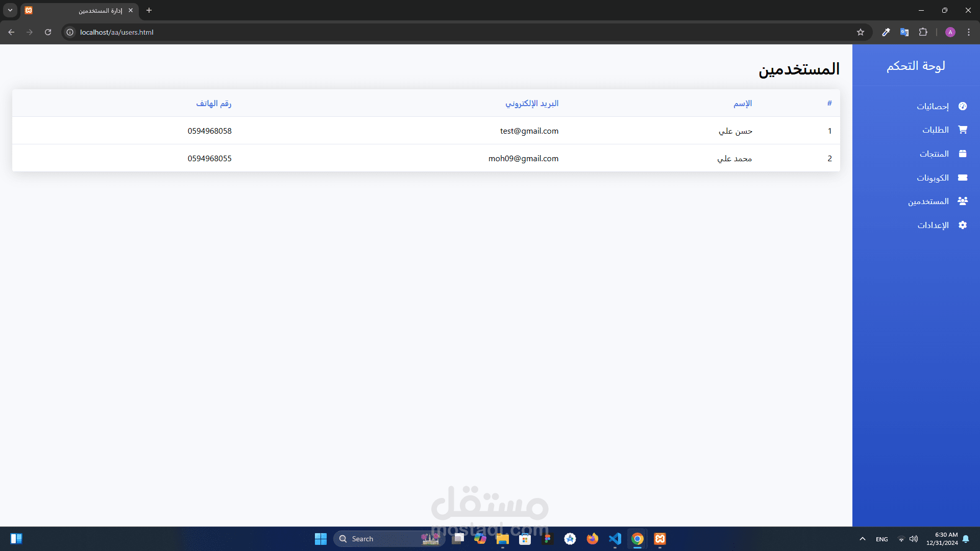
Task: Open the Chrome three-dot menu
Action: (x=969, y=32)
